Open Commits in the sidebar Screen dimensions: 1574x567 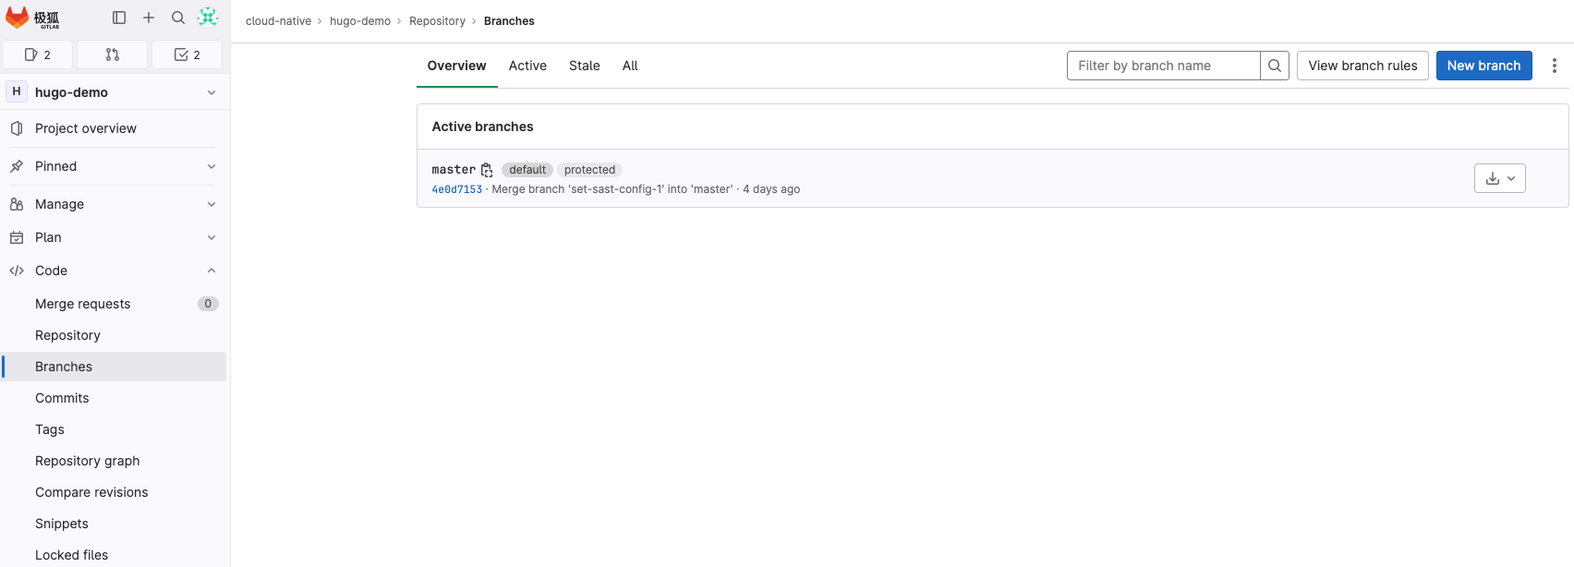(x=115, y=398)
